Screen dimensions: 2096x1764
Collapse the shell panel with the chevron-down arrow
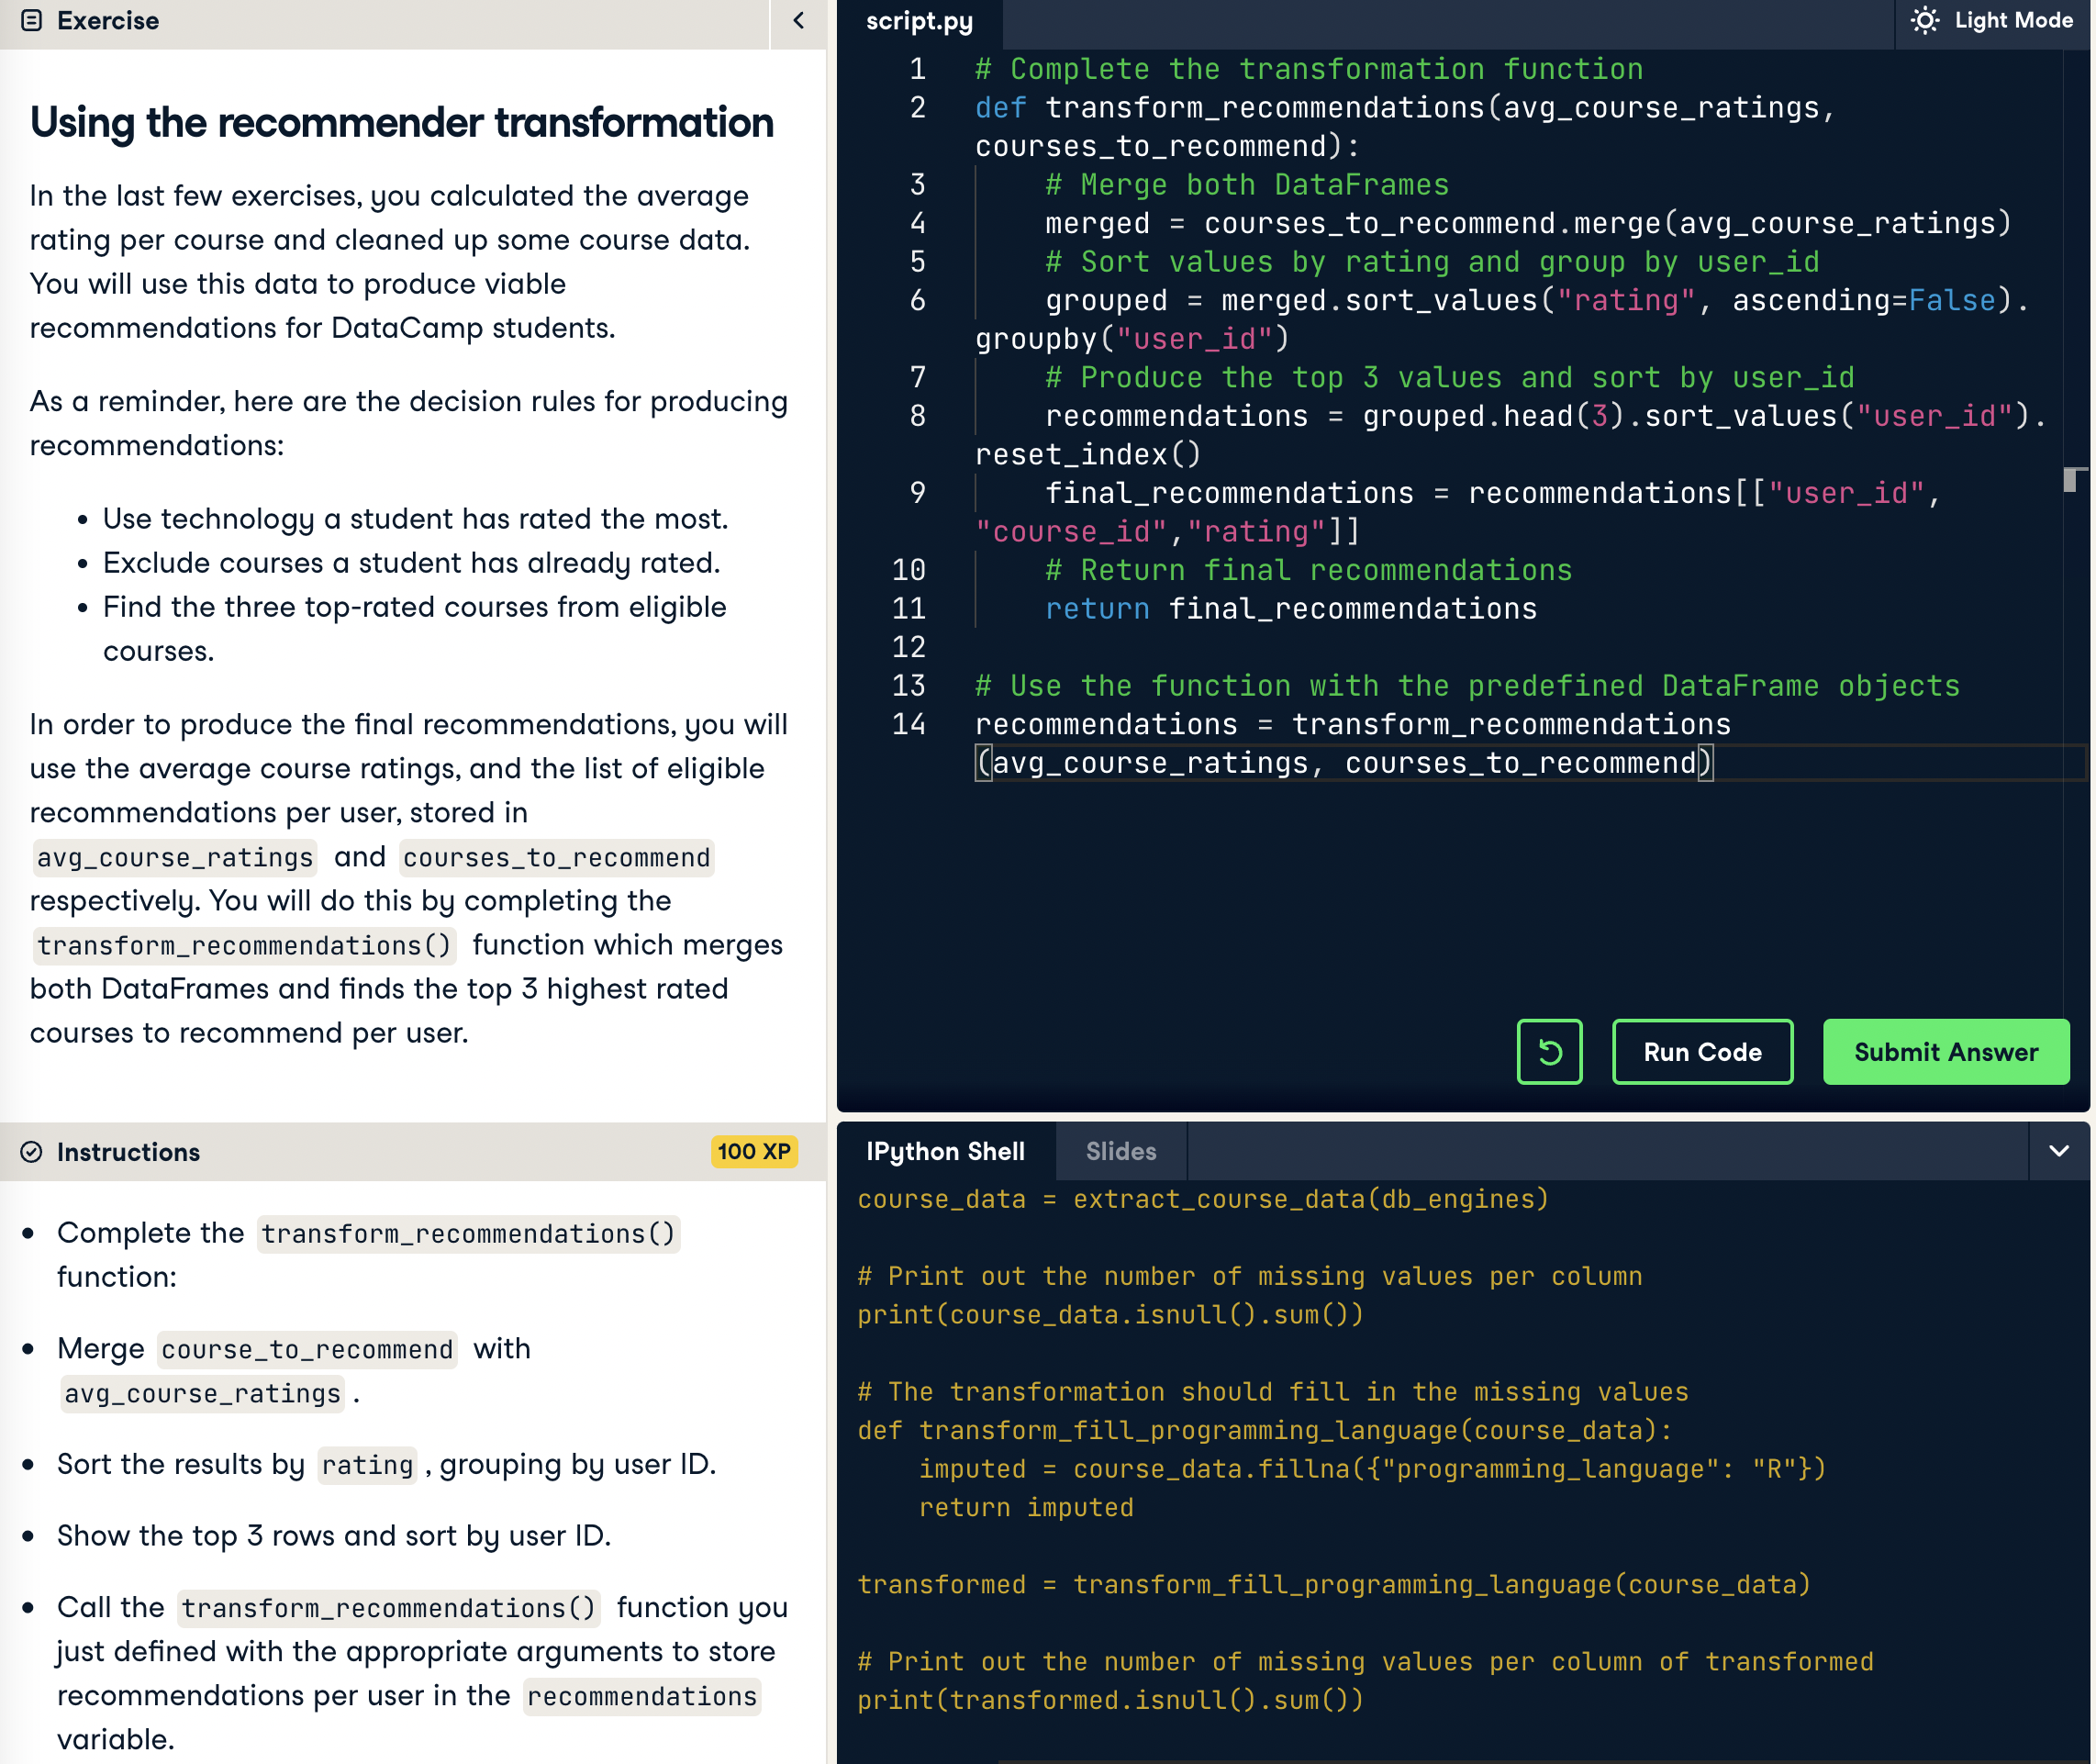click(x=2058, y=1152)
